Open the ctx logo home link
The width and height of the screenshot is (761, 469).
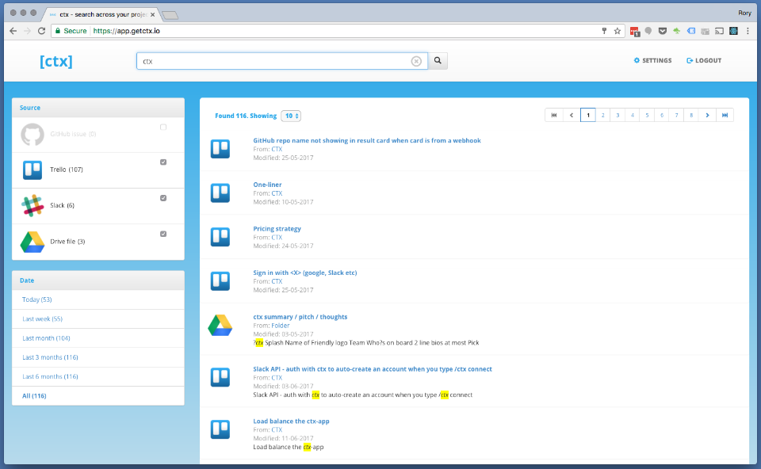pyautogui.click(x=56, y=62)
